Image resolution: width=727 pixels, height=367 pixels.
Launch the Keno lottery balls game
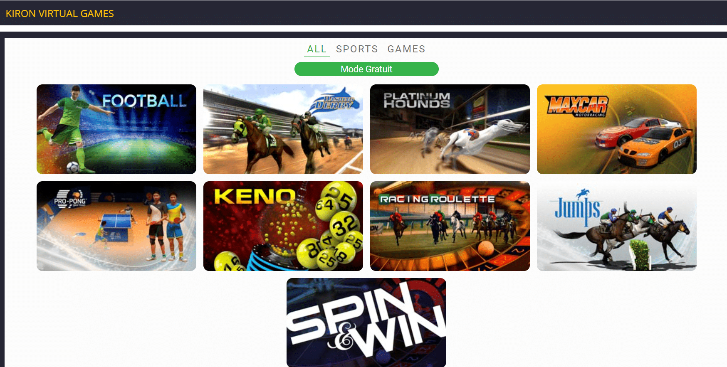(x=283, y=226)
